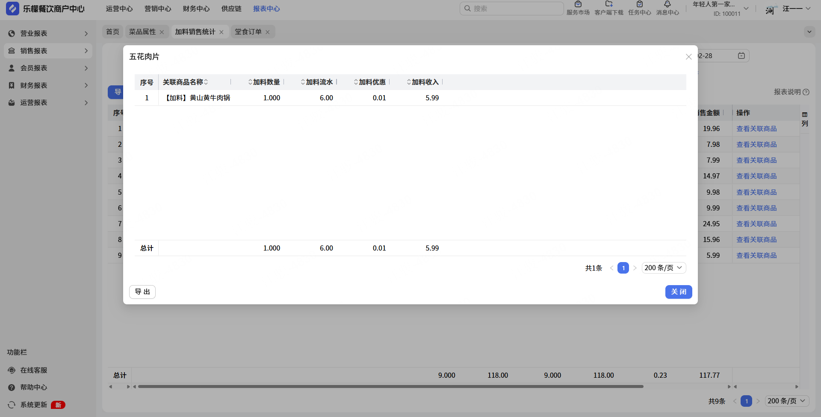Screen dimensions: 821x417
Task: Close the 菜品属性 tab
Action: tap(162, 32)
